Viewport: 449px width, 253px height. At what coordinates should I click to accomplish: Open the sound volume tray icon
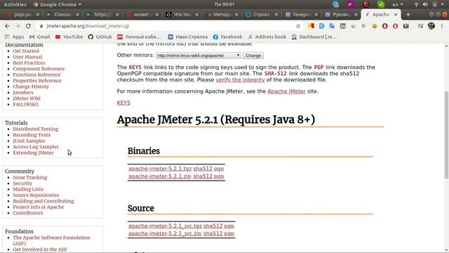coord(425,5)
